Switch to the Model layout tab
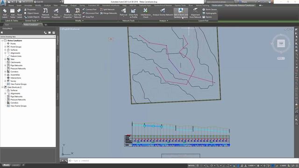The image size is (299, 168). (6, 165)
